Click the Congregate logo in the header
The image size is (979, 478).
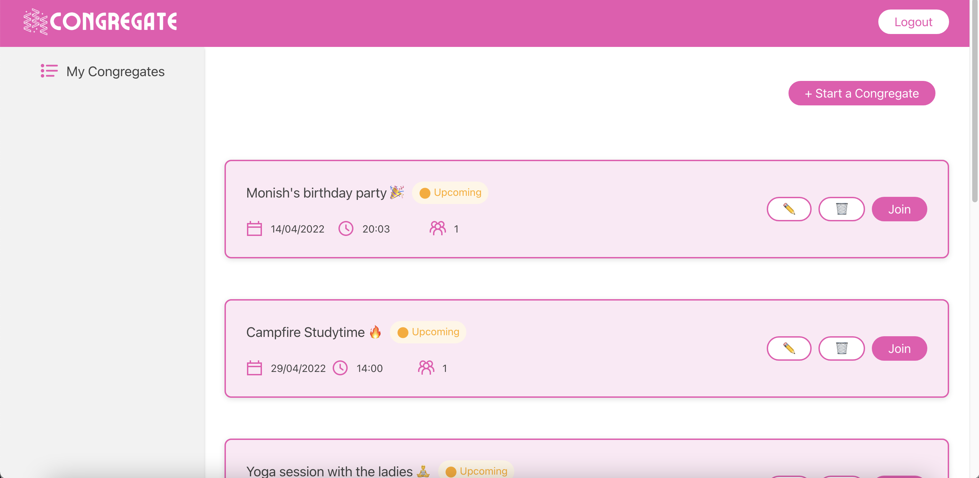point(100,22)
